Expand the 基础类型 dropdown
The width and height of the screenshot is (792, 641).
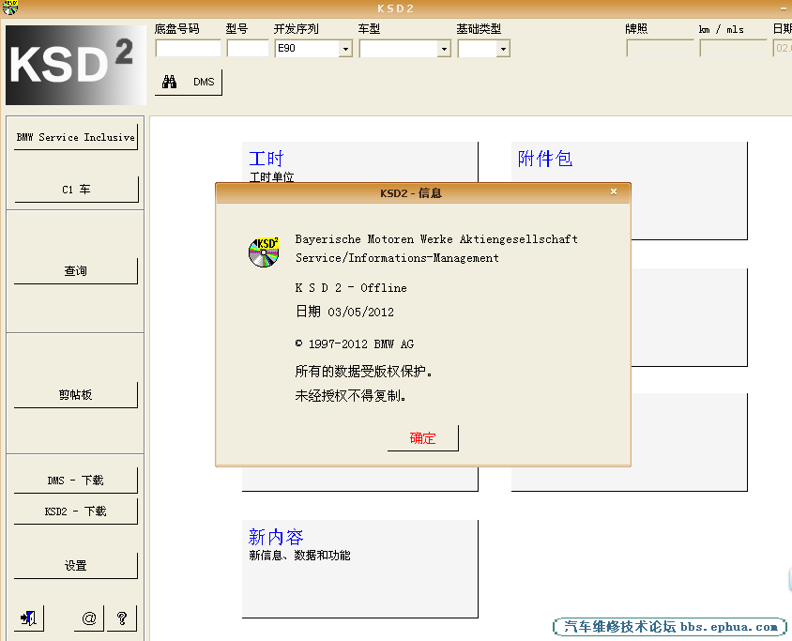pos(503,49)
